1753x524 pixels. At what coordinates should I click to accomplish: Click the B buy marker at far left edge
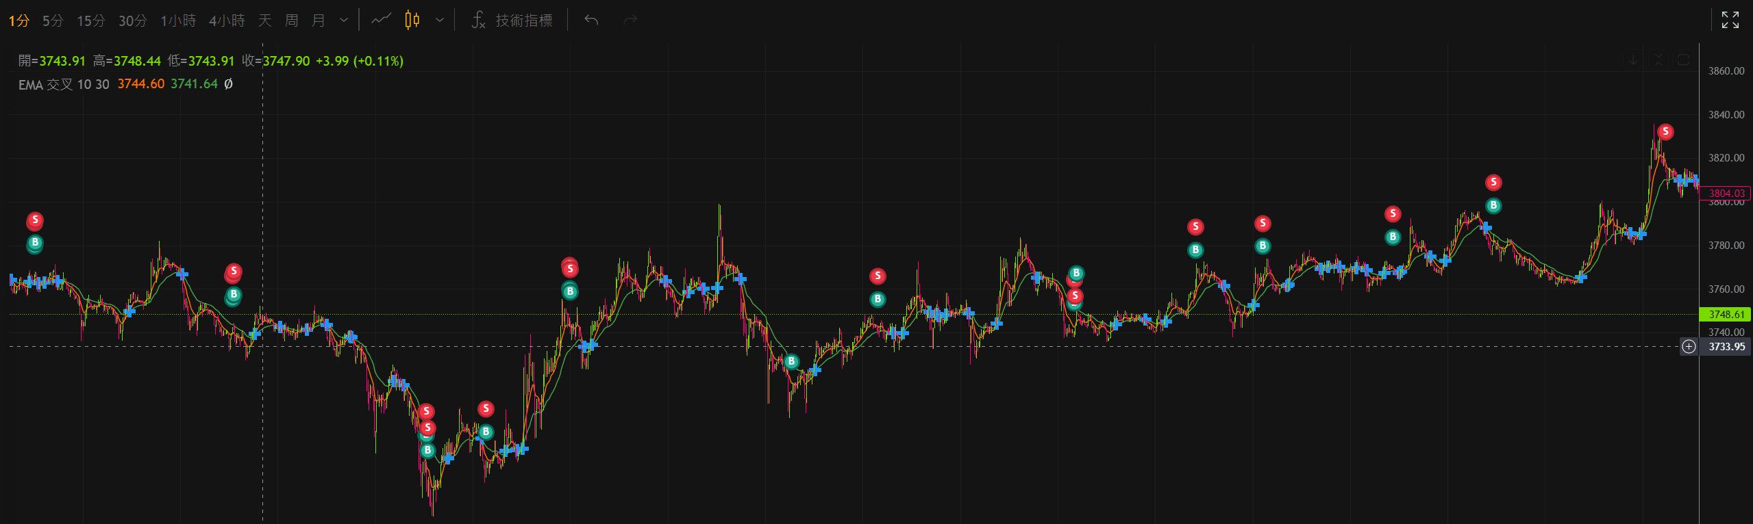pos(35,243)
